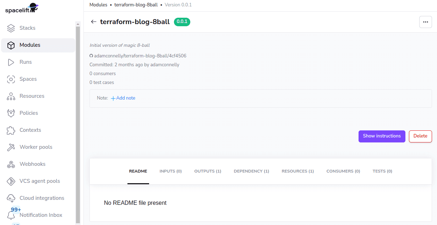Click the Notification Inbox bell icon
437x225 pixels.
tap(11, 215)
